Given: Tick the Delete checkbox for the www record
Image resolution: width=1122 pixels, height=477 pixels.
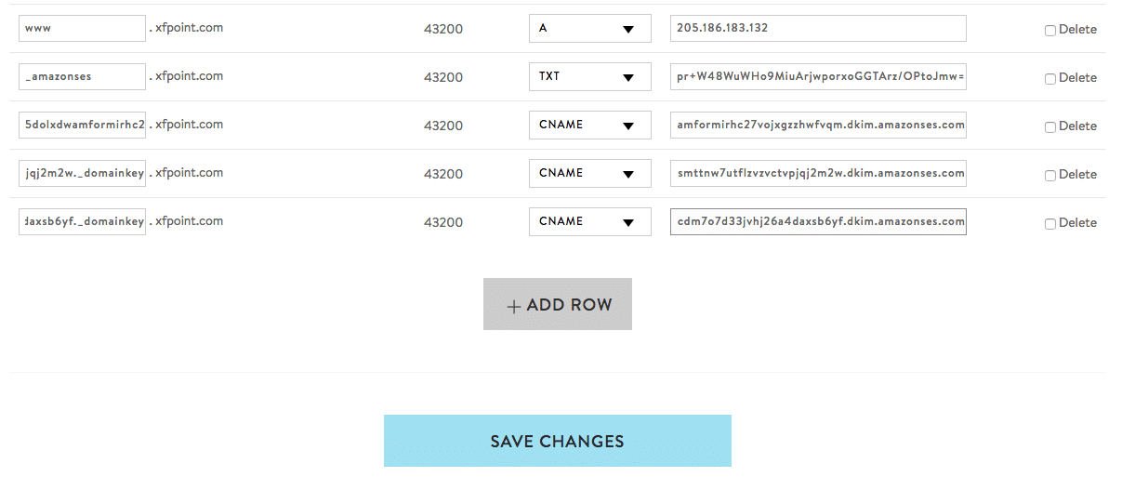Looking at the screenshot, I should 1050,30.
